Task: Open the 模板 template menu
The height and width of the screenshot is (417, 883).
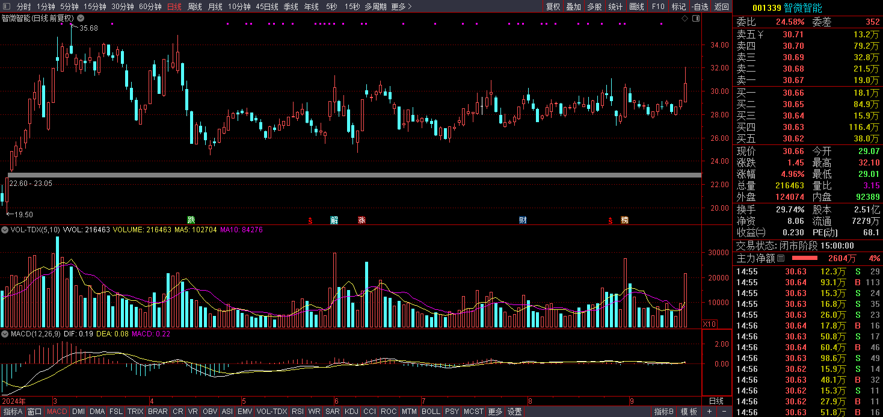Action: pyautogui.click(x=689, y=412)
